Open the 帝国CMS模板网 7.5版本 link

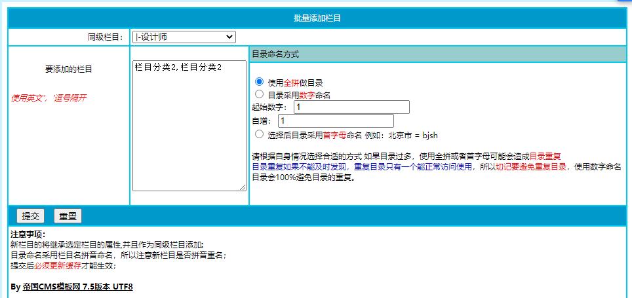click(72, 287)
